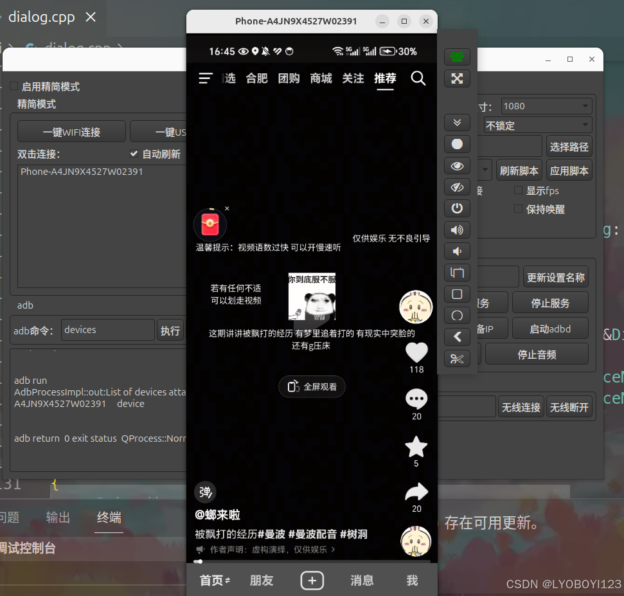Open the red envelope reward icon
The image size is (624, 596).
210,224
